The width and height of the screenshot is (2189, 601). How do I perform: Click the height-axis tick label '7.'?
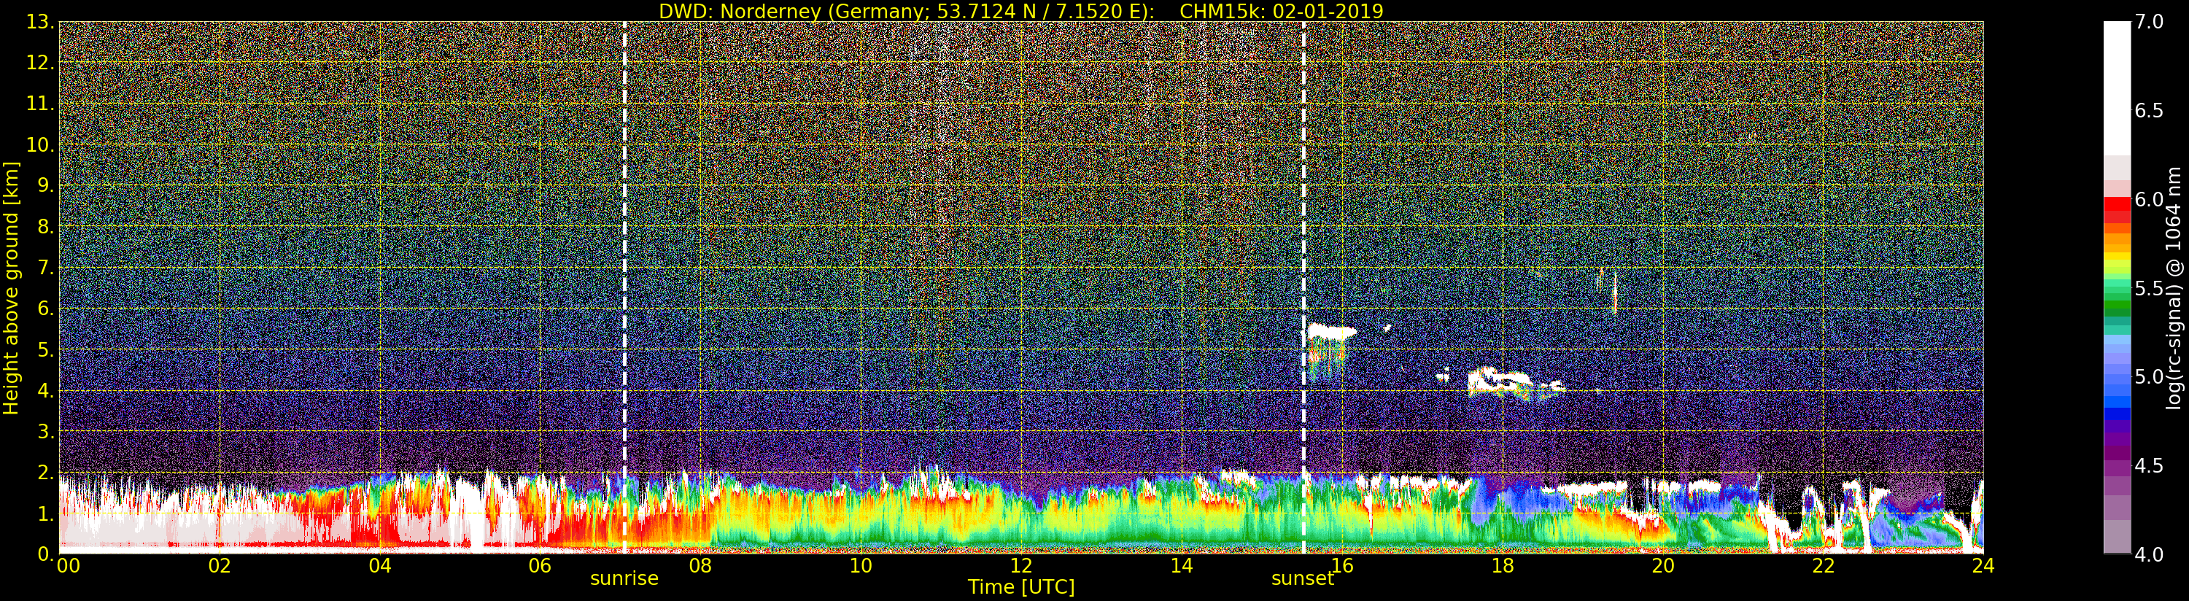coord(46,268)
